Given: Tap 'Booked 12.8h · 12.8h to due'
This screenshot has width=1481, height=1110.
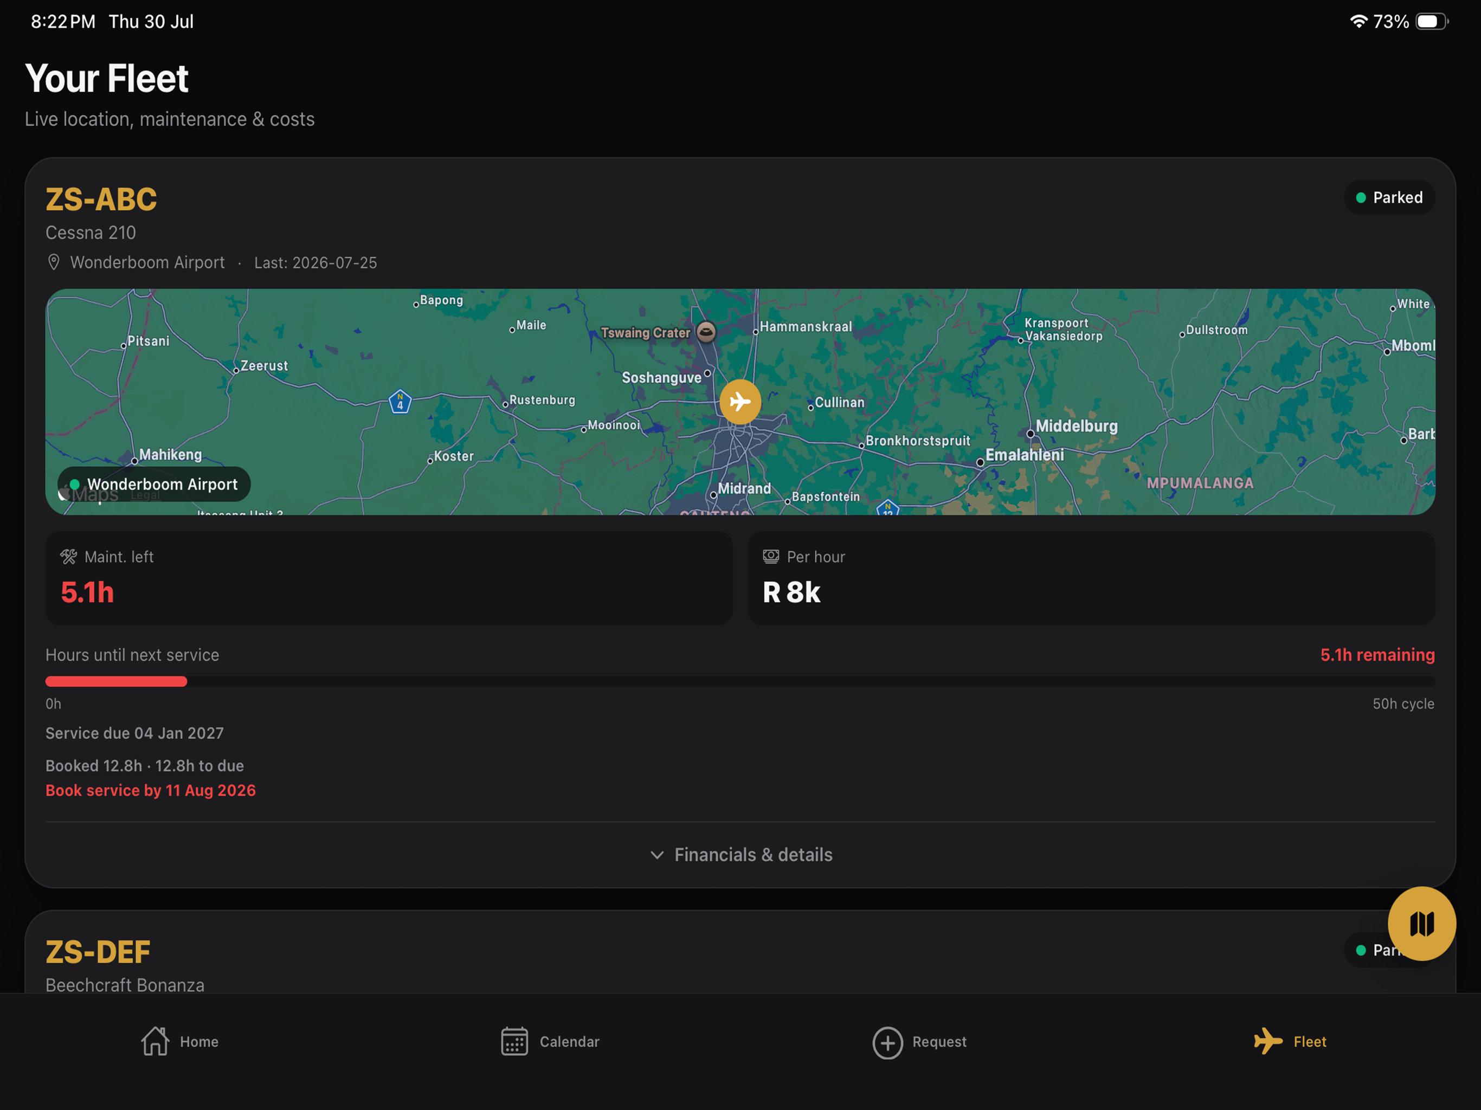Looking at the screenshot, I should pyautogui.click(x=145, y=765).
